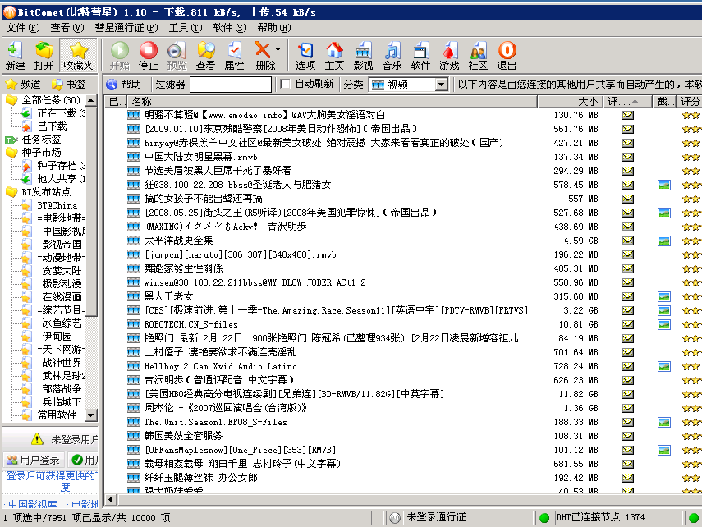Select 任务标签 in the sidebar tree
This screenshot has width=702, height=527.
[x=41, y=140]
